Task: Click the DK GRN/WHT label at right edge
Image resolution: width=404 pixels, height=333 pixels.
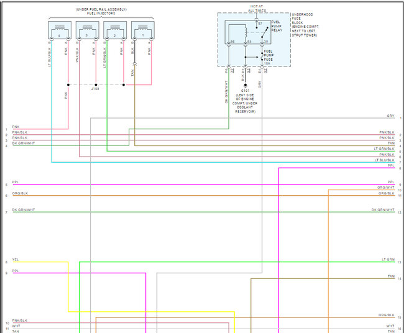Action: pyautogui.click(x=383, y=210)
